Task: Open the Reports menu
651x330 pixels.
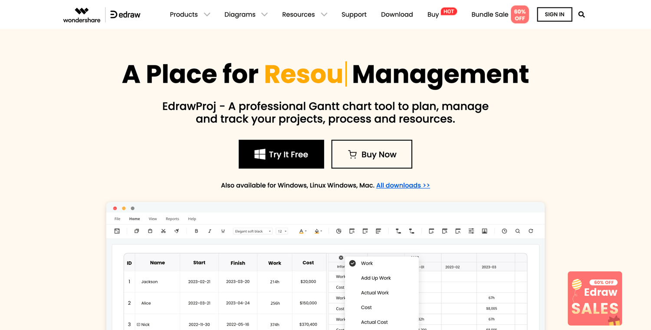Action: coord(172,219)
